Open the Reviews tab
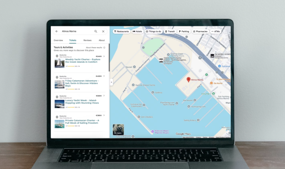285x169 pixels. tap(88, 40)
